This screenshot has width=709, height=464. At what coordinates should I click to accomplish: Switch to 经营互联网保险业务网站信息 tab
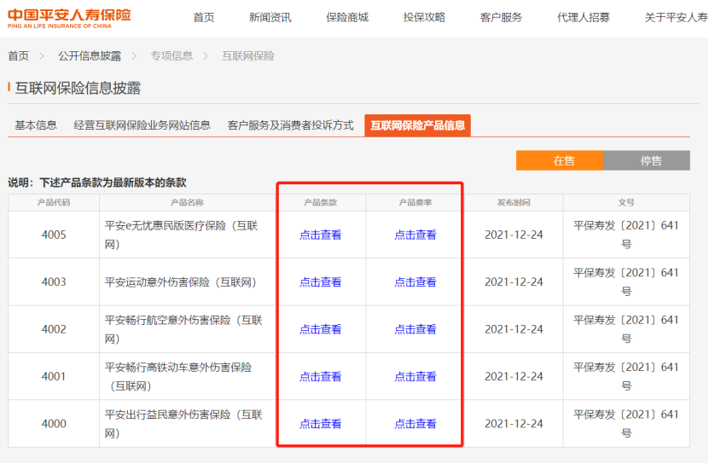click(x=142, y=125)
